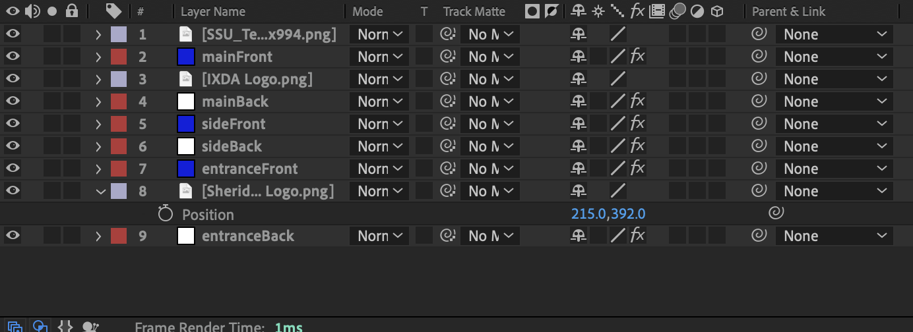
Task: Click the solo column header icon
Action: (52, 11)
